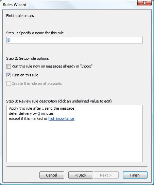Viewport: 154px width, 185px height.
Task: Select "Apply this rule after I send" line
Action: 41,108
